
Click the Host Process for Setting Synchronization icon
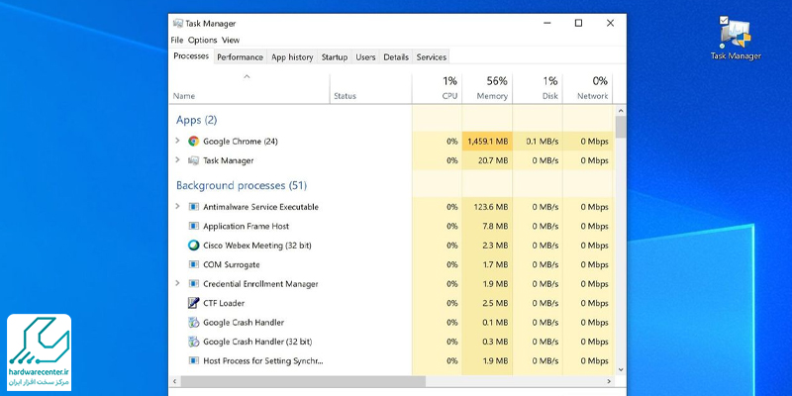(193, 360)
